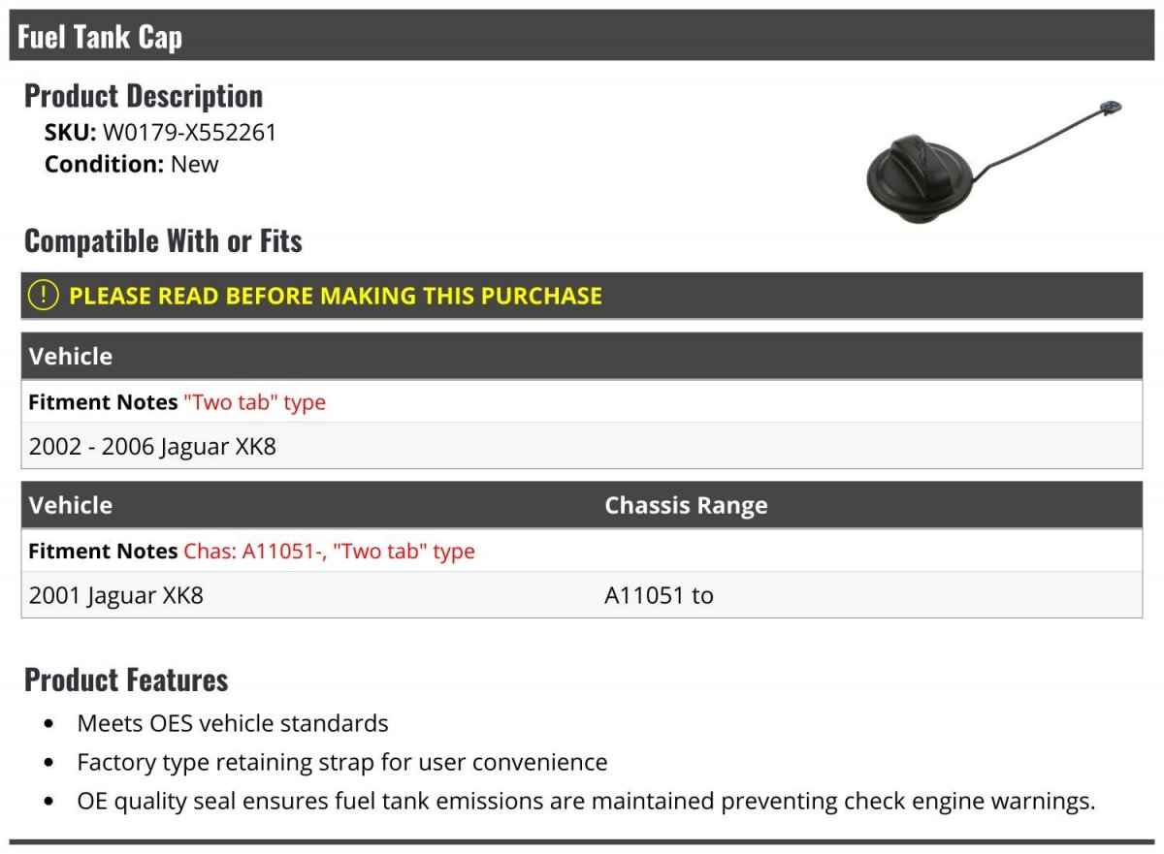Click the 'Compatible With or Fits' heading
Image resolution: width=1164 pixels, height=854 pixels.
(x=163, y=240)
